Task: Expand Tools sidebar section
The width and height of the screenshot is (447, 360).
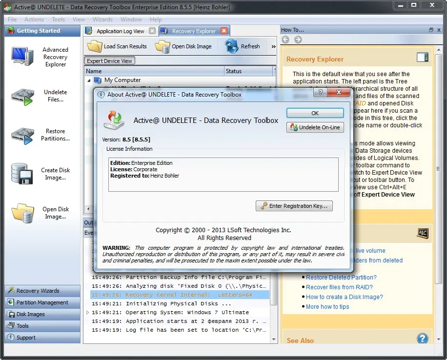Action: pyautogui.click(x=42, y=326)
